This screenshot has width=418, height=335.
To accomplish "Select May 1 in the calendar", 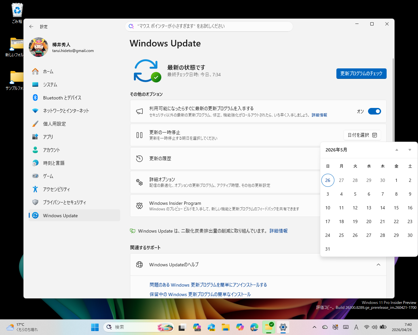I will [396, 180].
